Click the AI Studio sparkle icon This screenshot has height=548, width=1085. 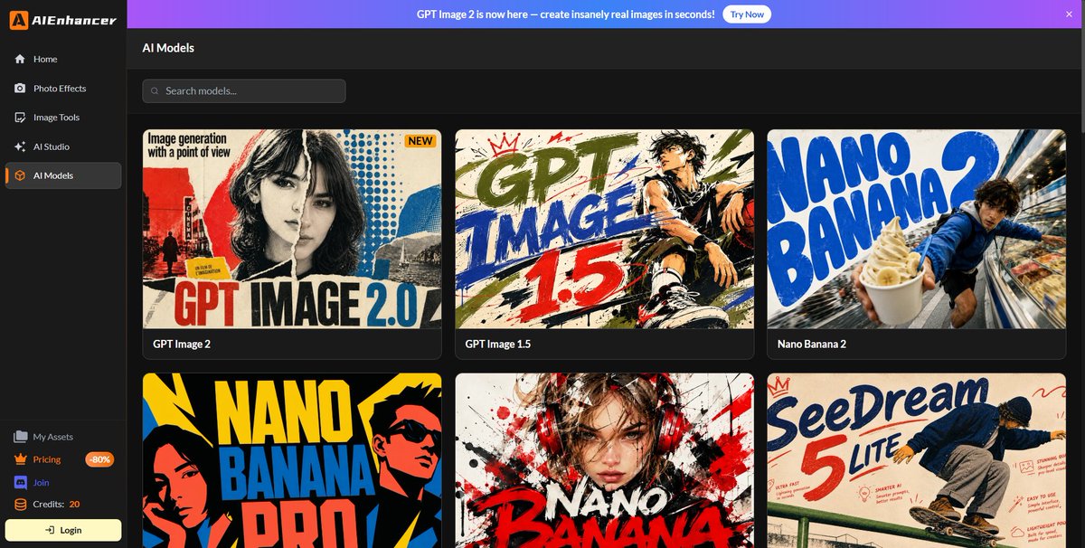click(x=20, y=146)
